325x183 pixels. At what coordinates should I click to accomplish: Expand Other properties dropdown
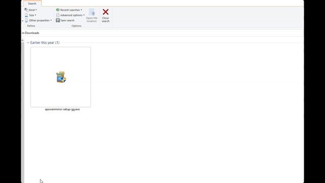[38, 20]
